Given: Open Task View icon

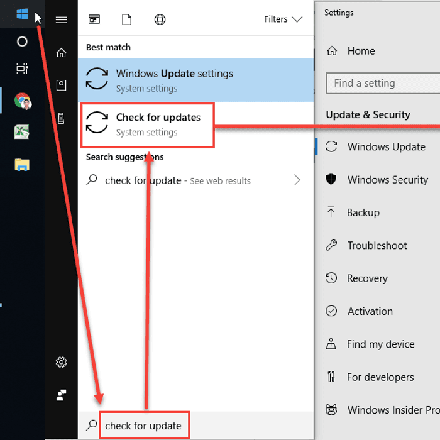Looking at the screenshot, I should (22, 68).
